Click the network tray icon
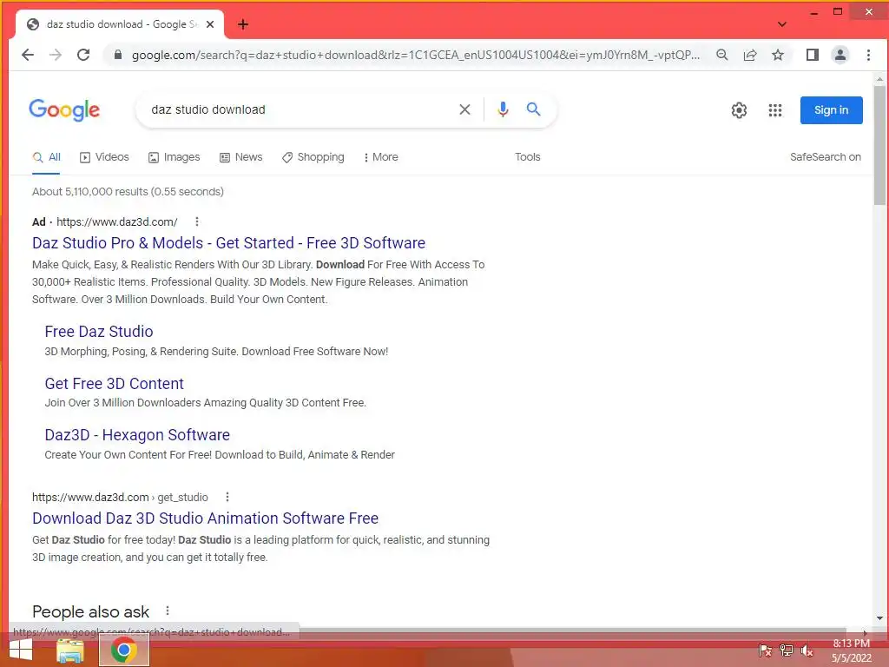This screenshot has width=889, height=667. (x=786, y=650)
